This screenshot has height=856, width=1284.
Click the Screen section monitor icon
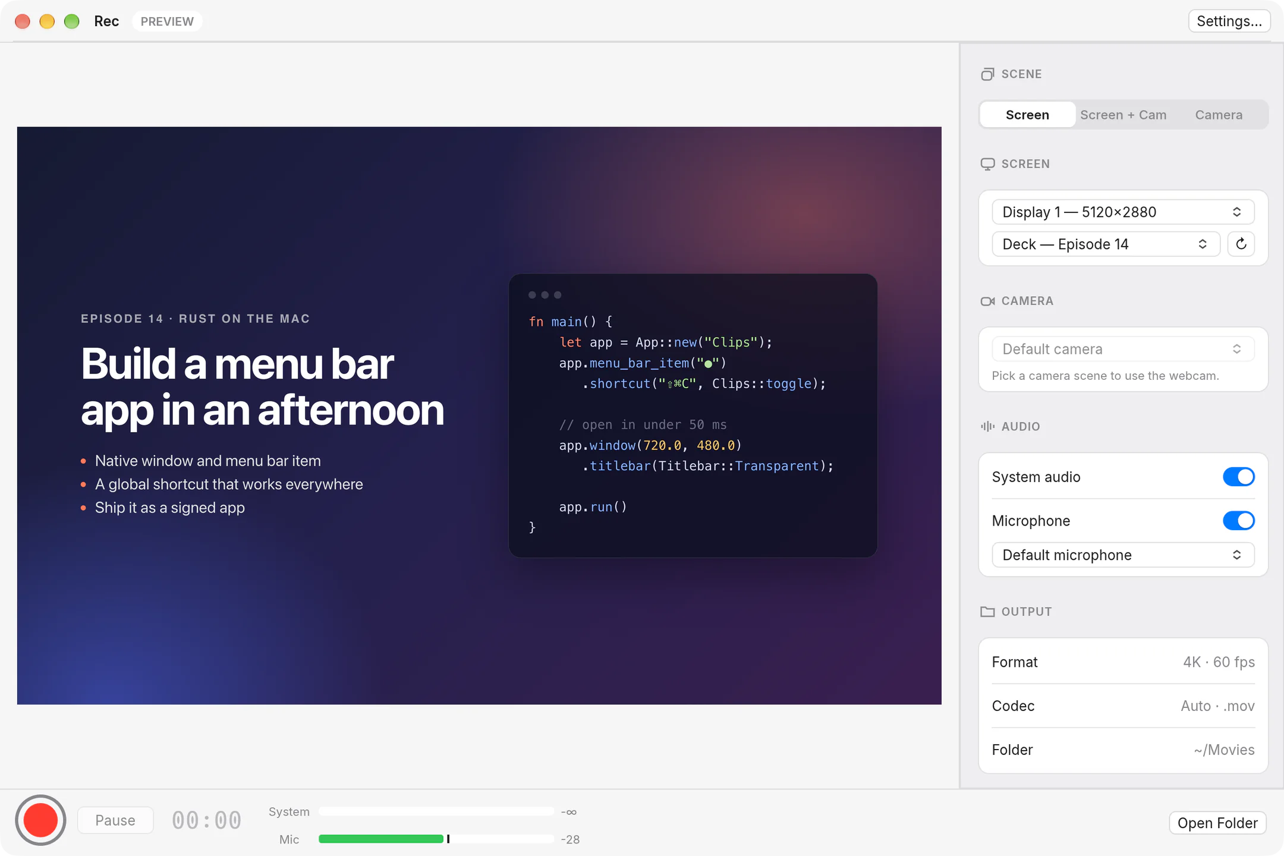pyautogui.click(x=987, y=164)
